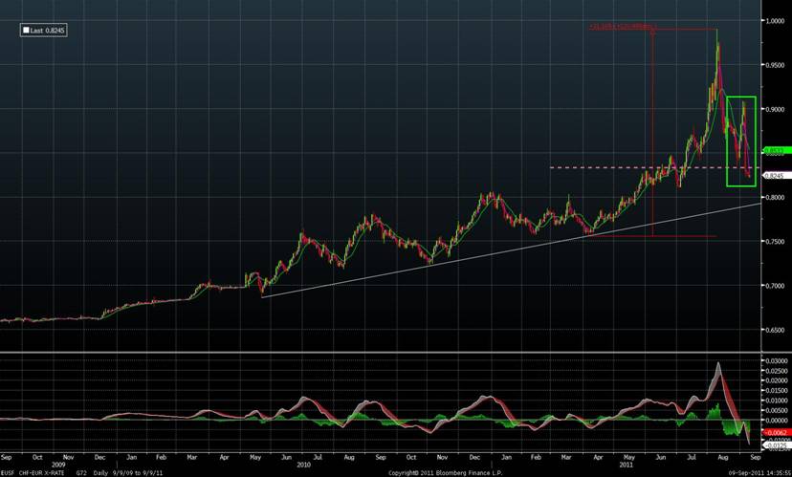792x477 pixels.
Task: Click the green 0.8533 price tag
Action: (773, 151)
